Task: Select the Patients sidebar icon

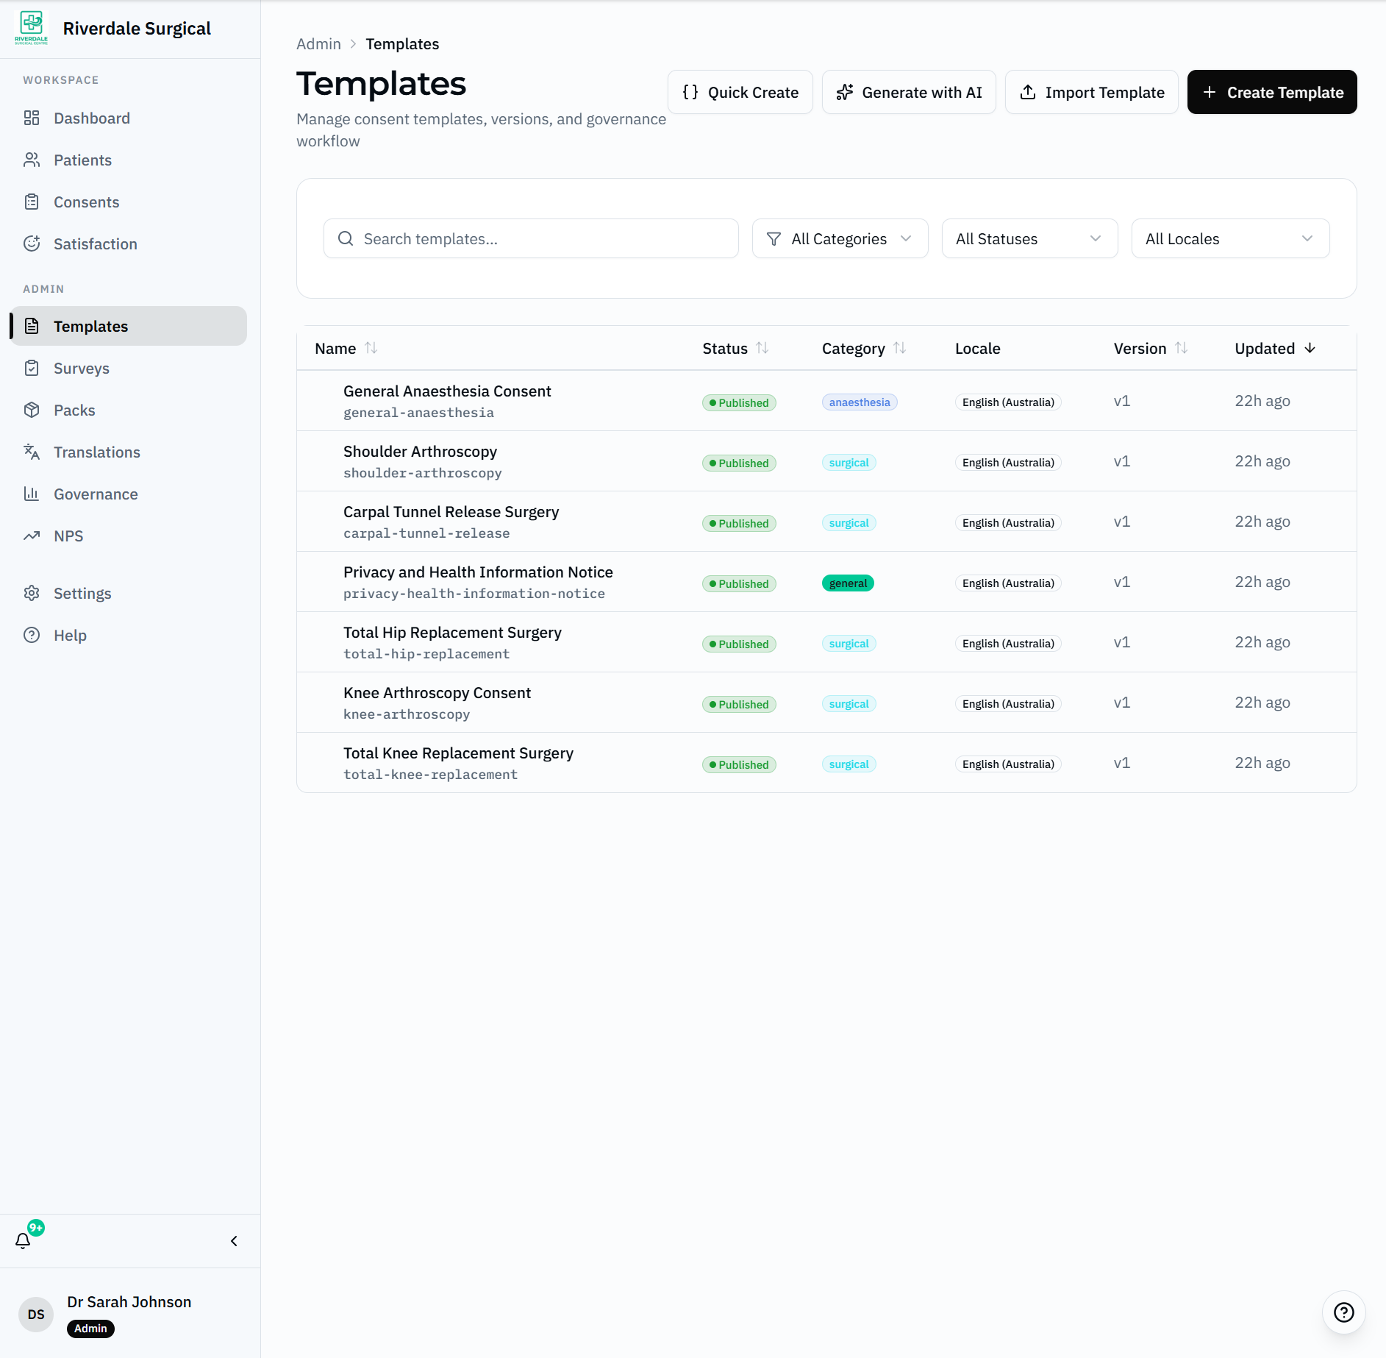Action: point(32,160)
